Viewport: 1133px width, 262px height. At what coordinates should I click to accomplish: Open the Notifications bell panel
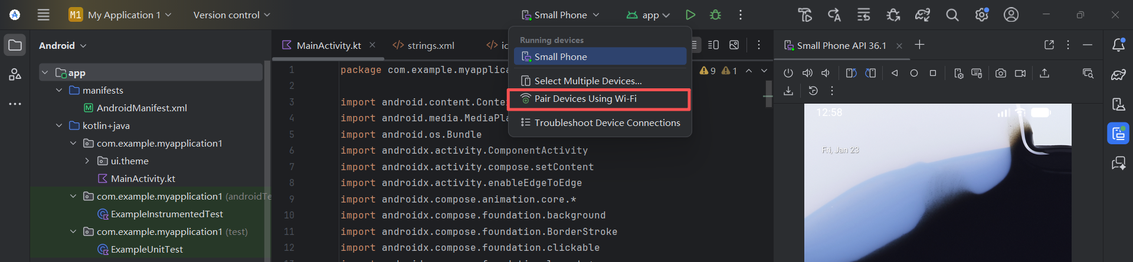[x=1118, y=45]
